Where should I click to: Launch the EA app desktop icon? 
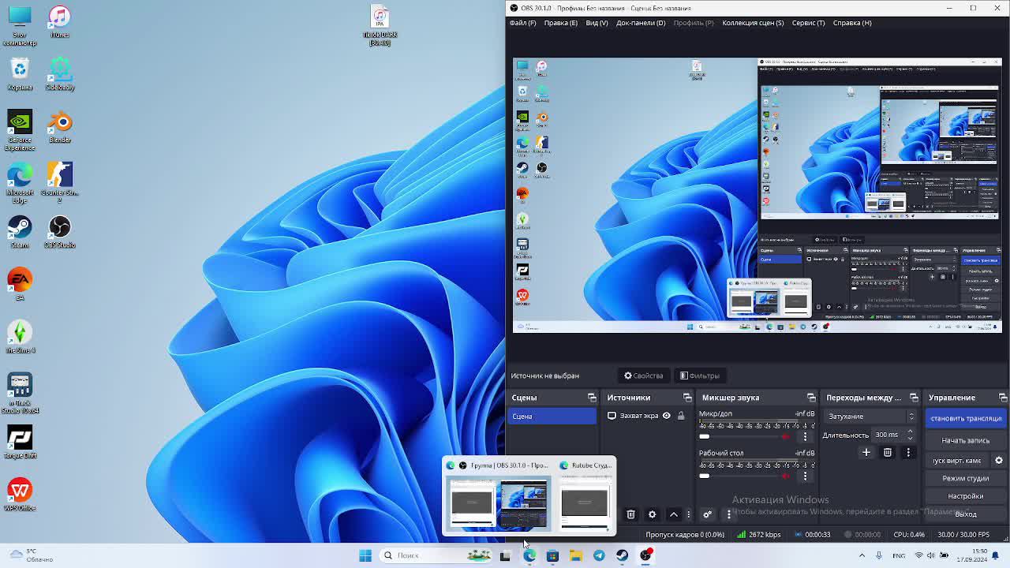click(20, 285)
